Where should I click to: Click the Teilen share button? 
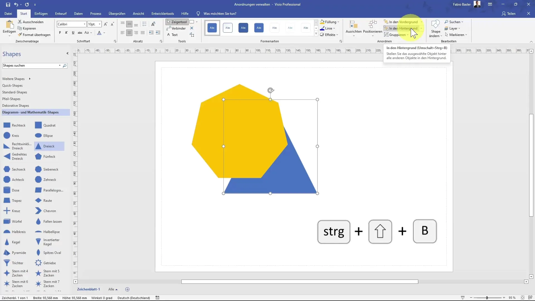(x=509, y=13)
